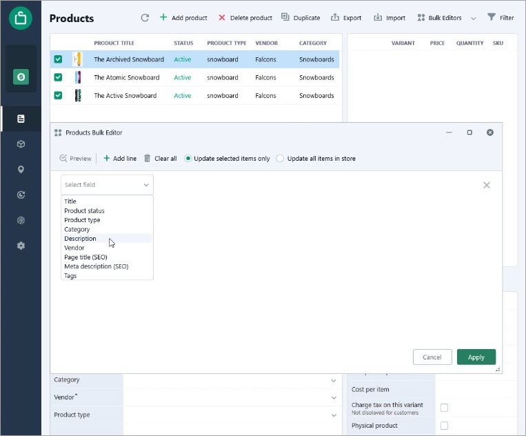Refresh the products list
526x436 pixels.
[x=145, y=18]
